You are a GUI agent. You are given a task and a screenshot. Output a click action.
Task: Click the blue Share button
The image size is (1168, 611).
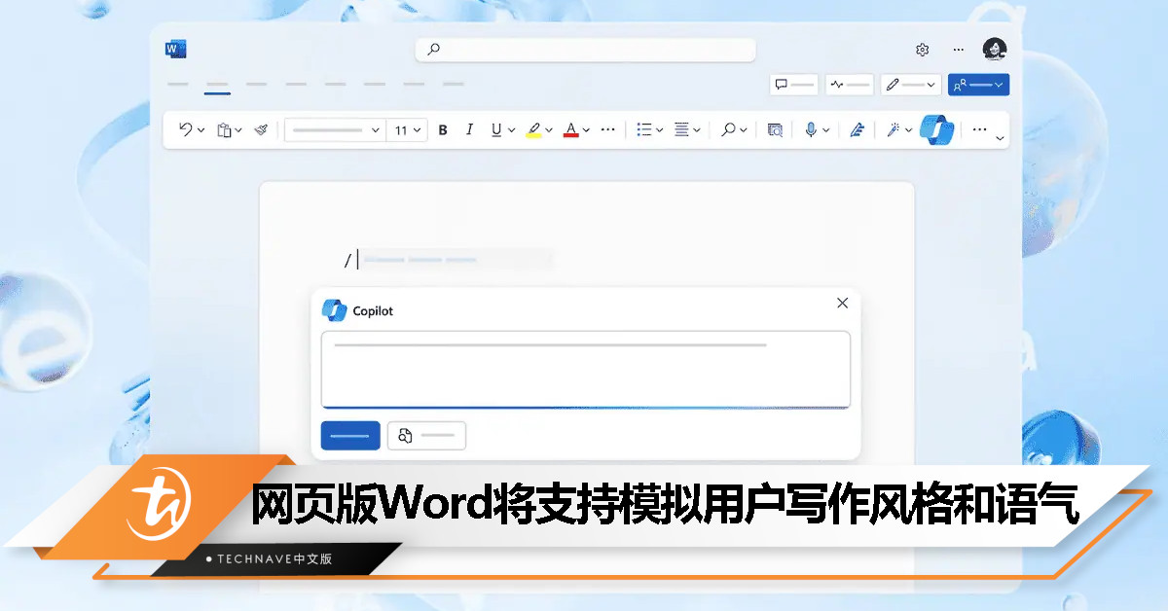tap(978, 85)
